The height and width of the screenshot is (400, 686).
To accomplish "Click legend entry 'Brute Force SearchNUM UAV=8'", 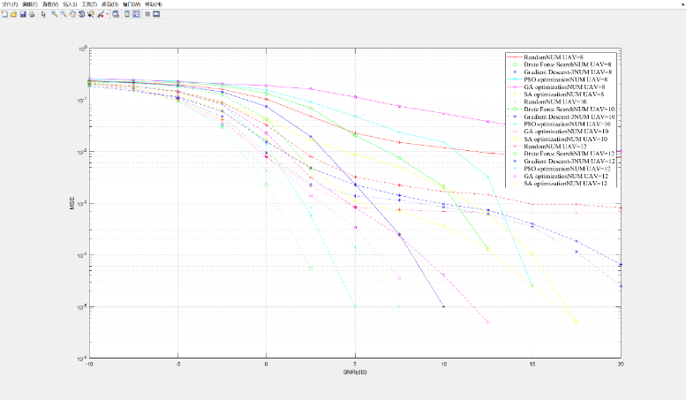I will tap(568, 64).
